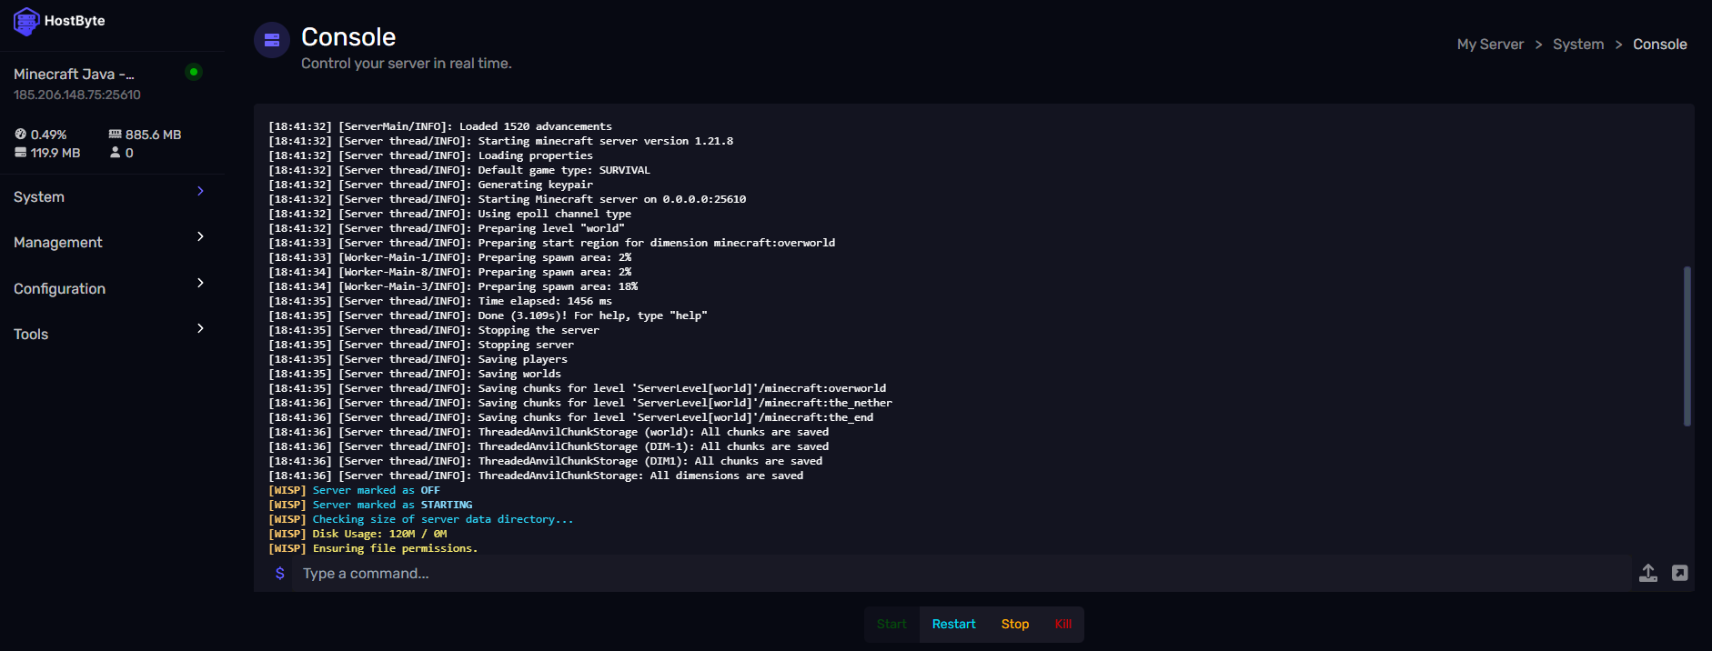Image resolution: width=1712 pixels, height=651 pixels.
Task: Open the console pop-out window icon
Action: point(1680,573)
